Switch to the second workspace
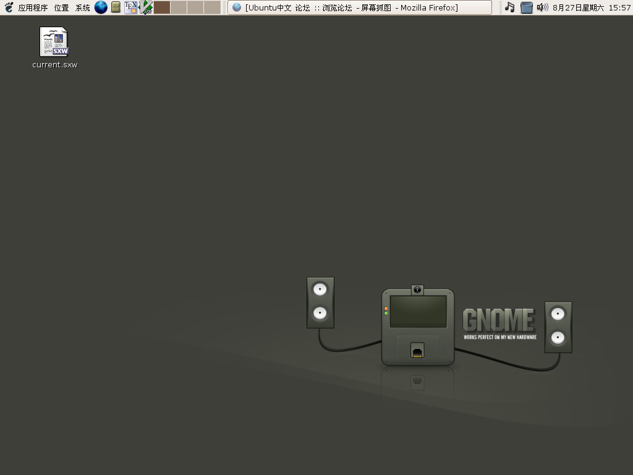Image resolution: width=633 pixels, height=475 pixels. click(x=179, y=7)
